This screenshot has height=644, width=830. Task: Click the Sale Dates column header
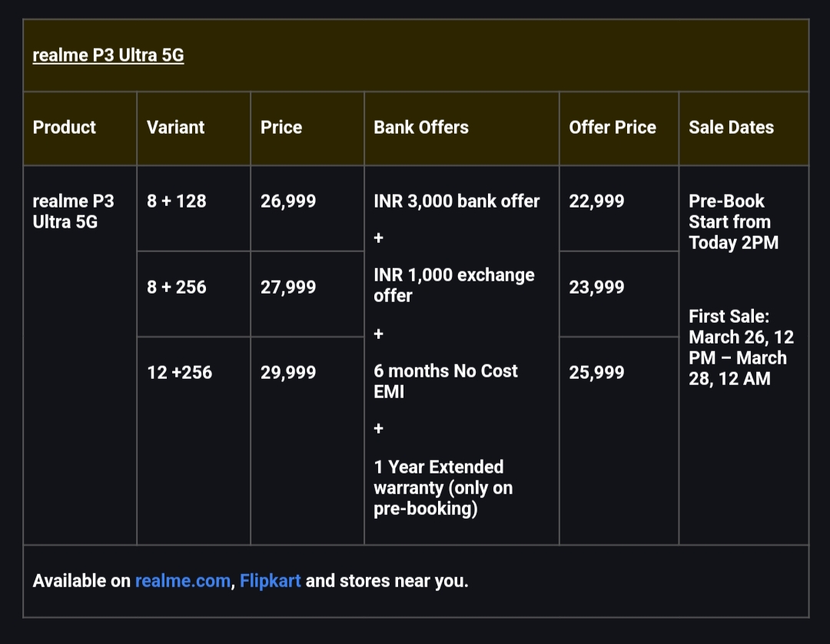(x=731, y=128)
